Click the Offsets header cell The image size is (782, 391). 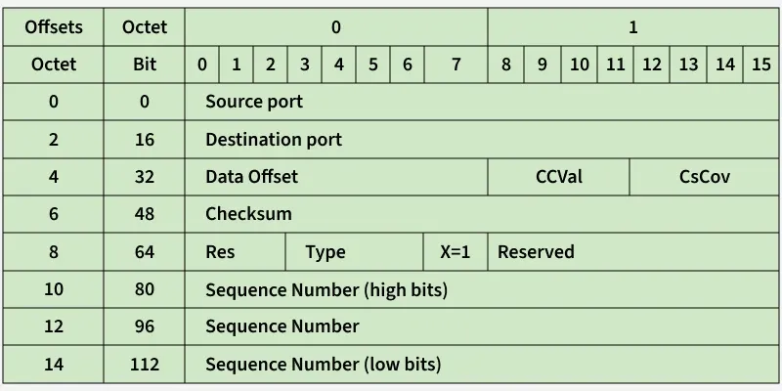(53, 27)
